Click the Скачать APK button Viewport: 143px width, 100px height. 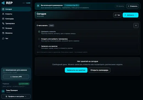16,77
